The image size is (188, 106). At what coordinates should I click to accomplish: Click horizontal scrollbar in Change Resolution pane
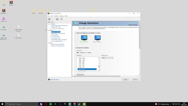pyautogui.click(x=97, y=76)
